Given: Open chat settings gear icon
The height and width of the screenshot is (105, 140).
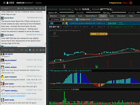Looking at the screenshot, I should pyautogui.click(x=41, y=50).
